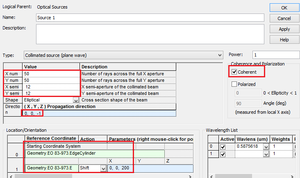Click the OK button
This screenshot has height=178, width=300.
pyautogui.click(x=284, y=8)
